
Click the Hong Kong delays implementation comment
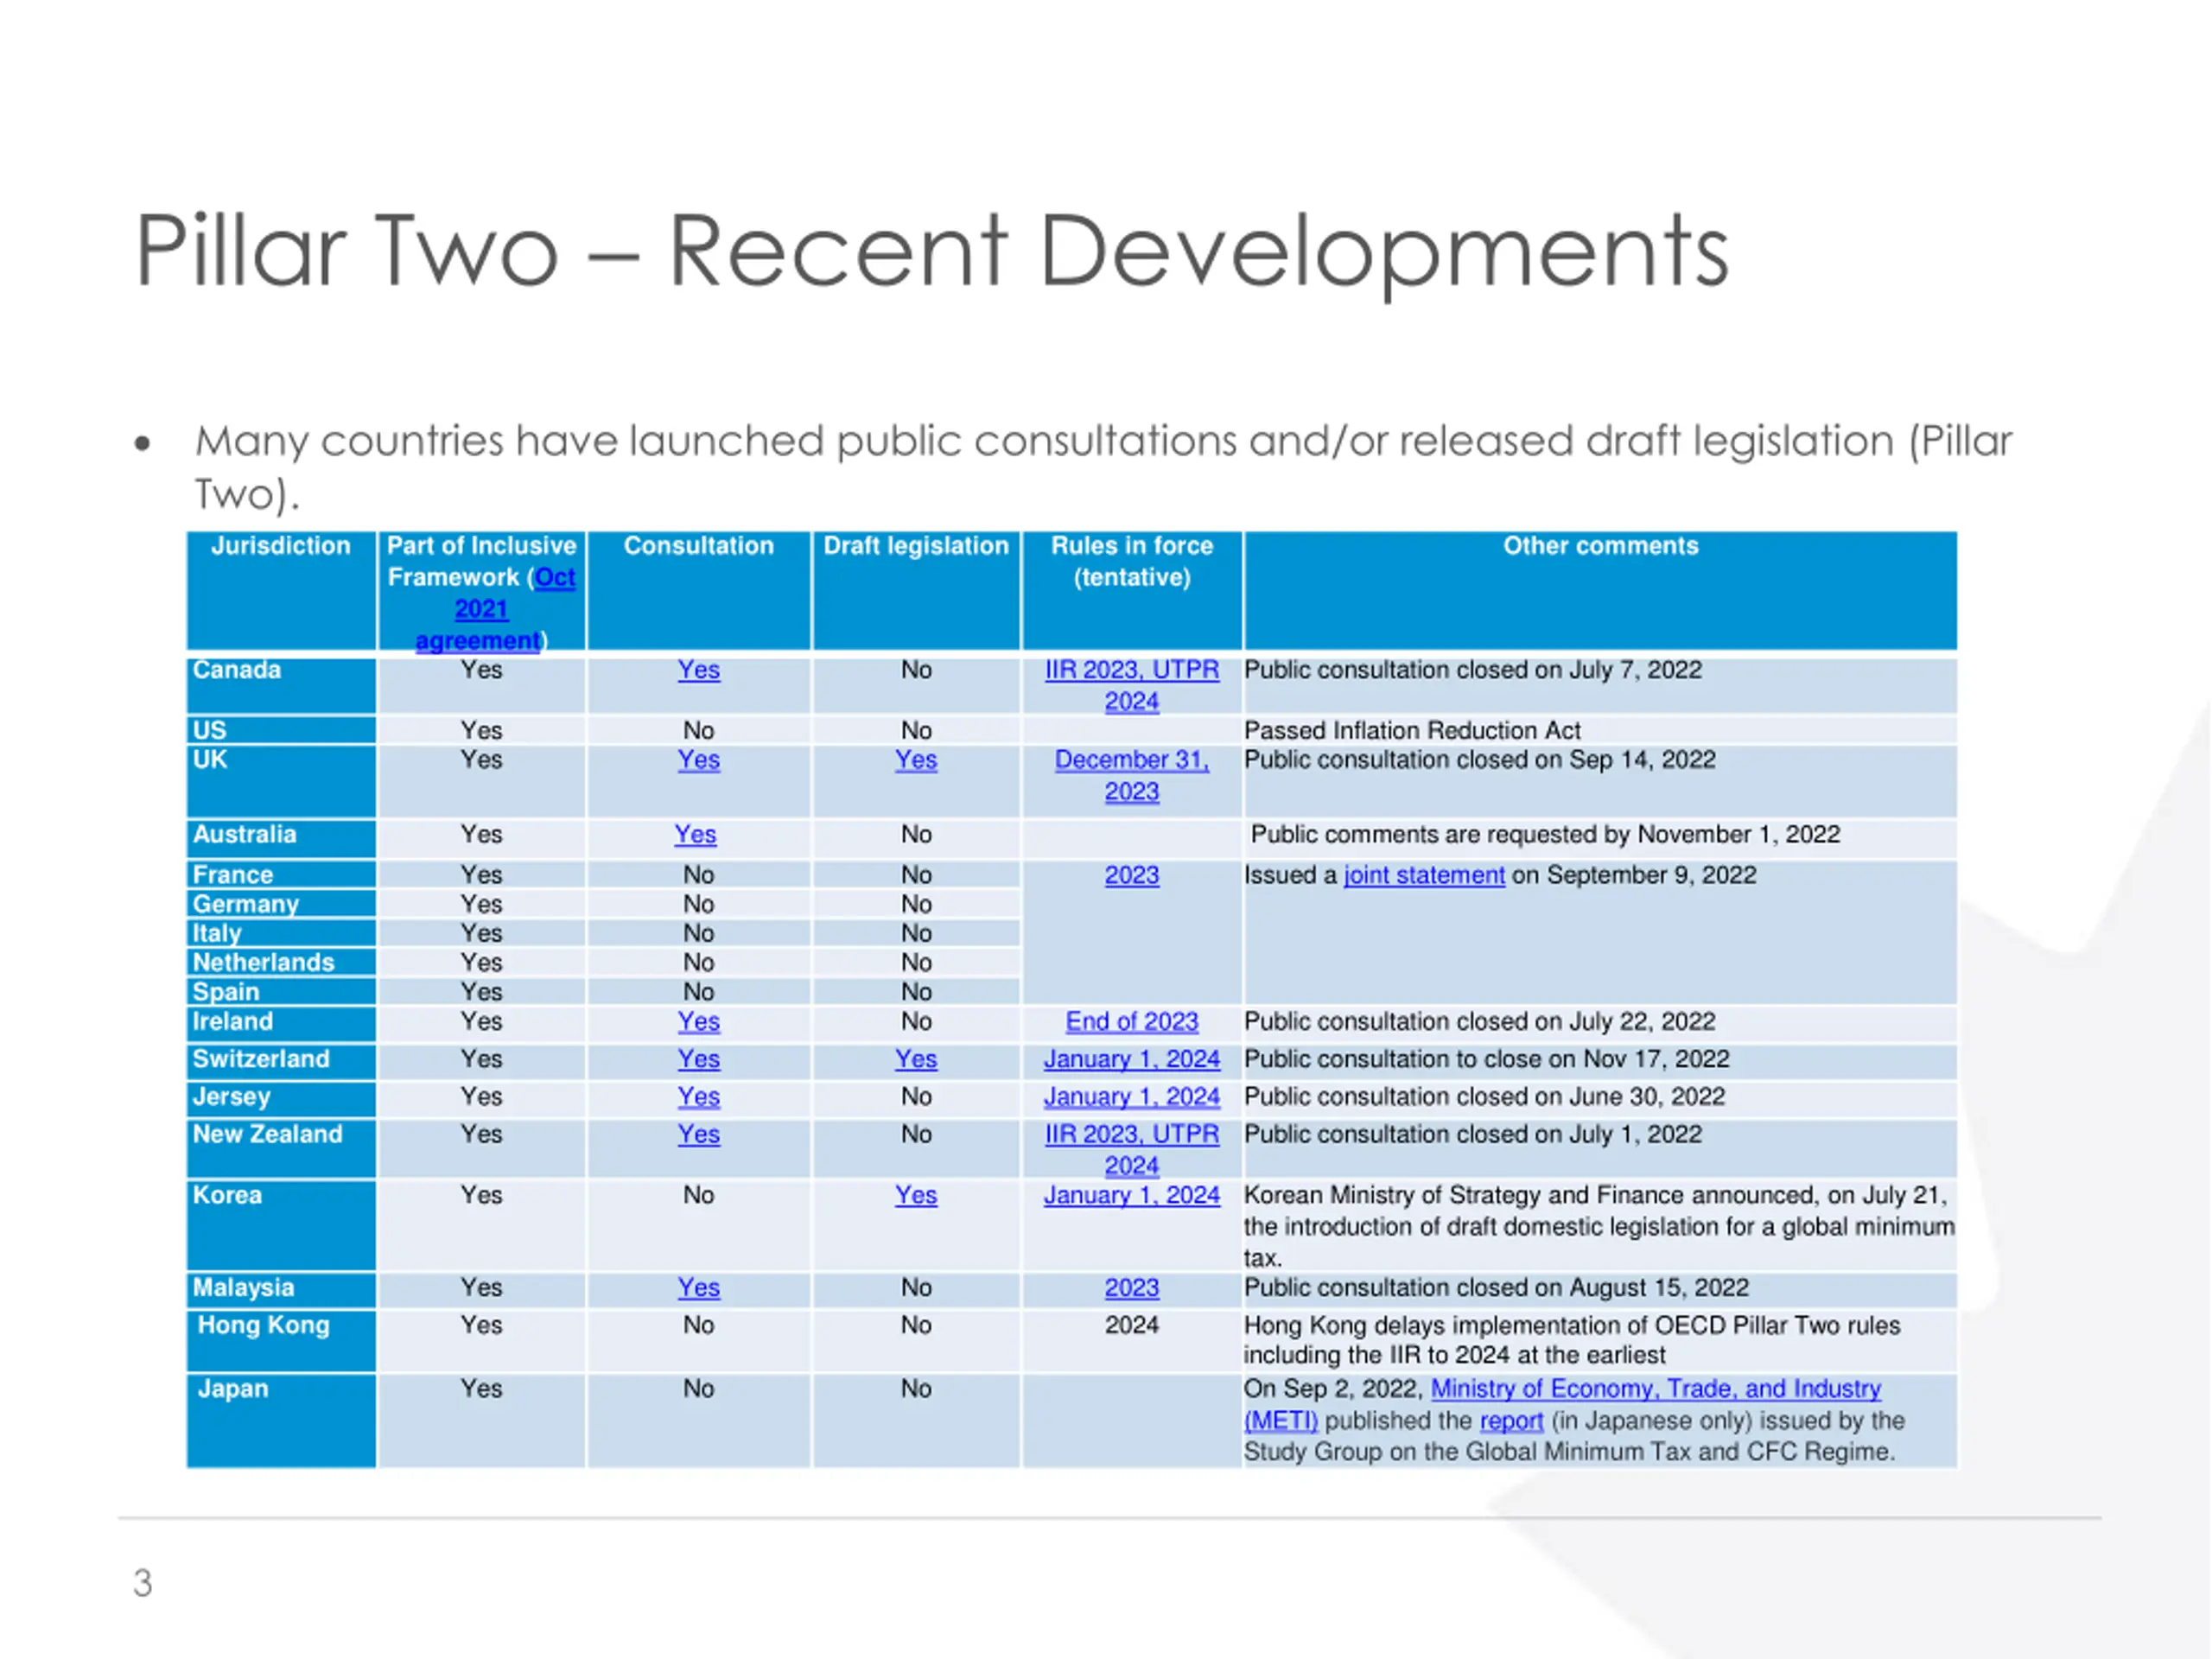point(1571,1341)
